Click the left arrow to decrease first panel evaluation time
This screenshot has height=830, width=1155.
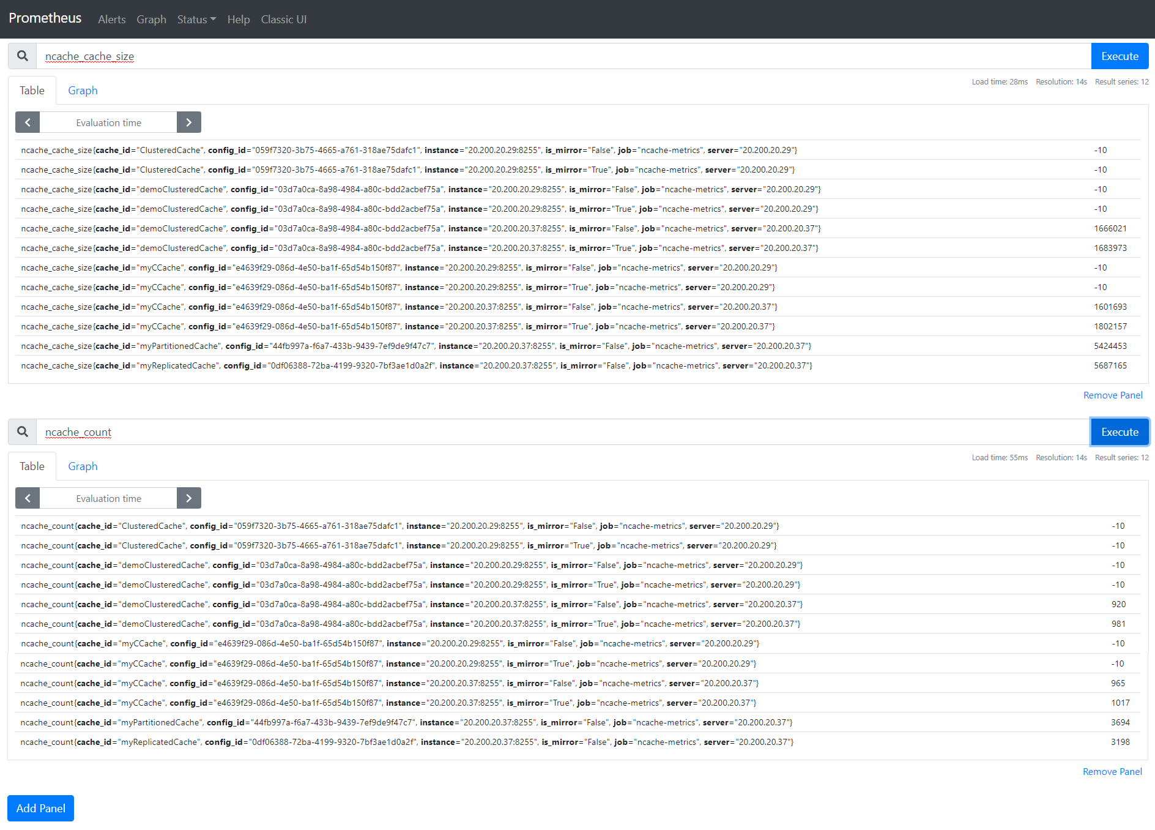click(27, 122)
